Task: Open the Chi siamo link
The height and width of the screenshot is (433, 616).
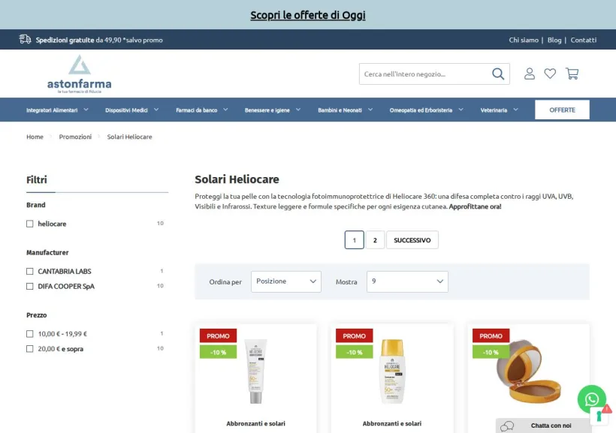Action: (524, 40)
